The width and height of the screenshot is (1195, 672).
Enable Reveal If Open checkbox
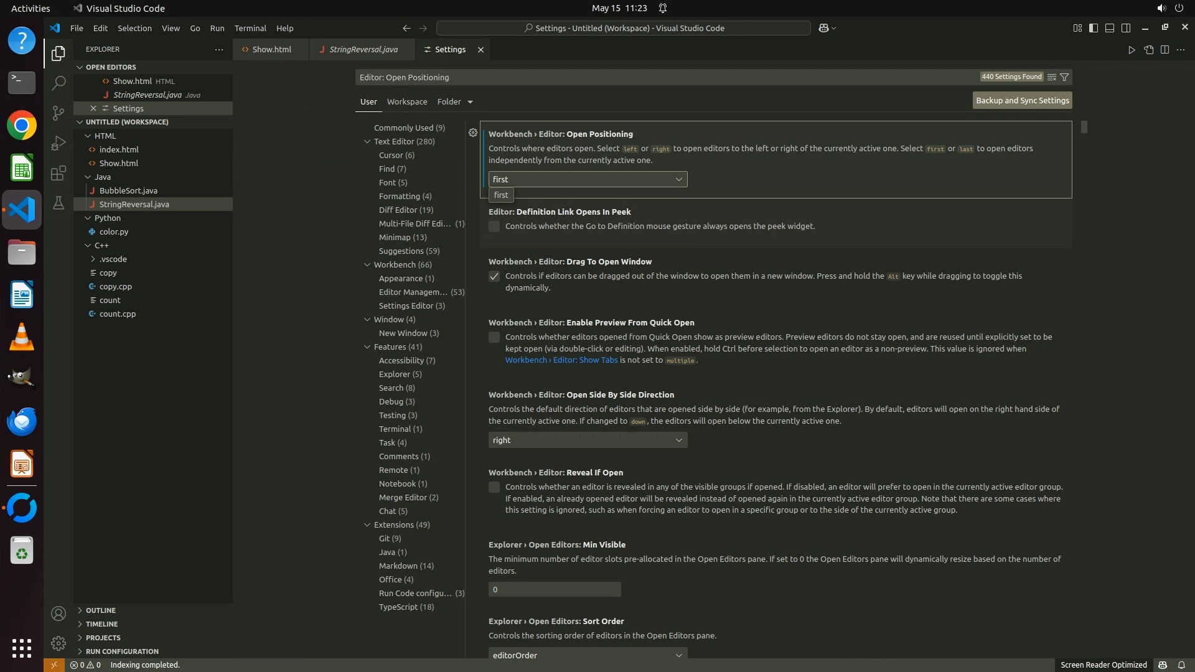click(494, 487)
